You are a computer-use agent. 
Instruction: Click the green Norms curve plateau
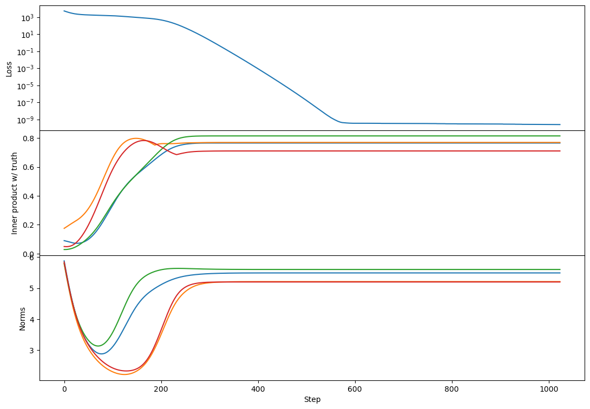tap(379, 269)
